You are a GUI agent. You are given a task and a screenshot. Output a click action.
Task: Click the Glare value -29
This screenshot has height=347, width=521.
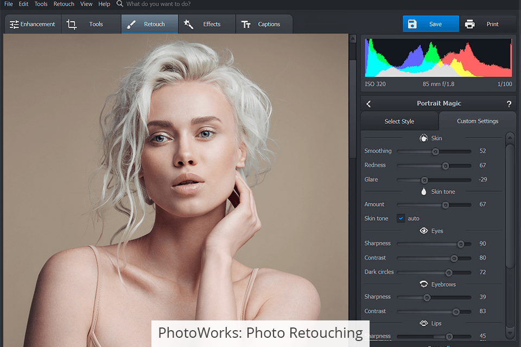pyautogui.click(x=483, y=179)
